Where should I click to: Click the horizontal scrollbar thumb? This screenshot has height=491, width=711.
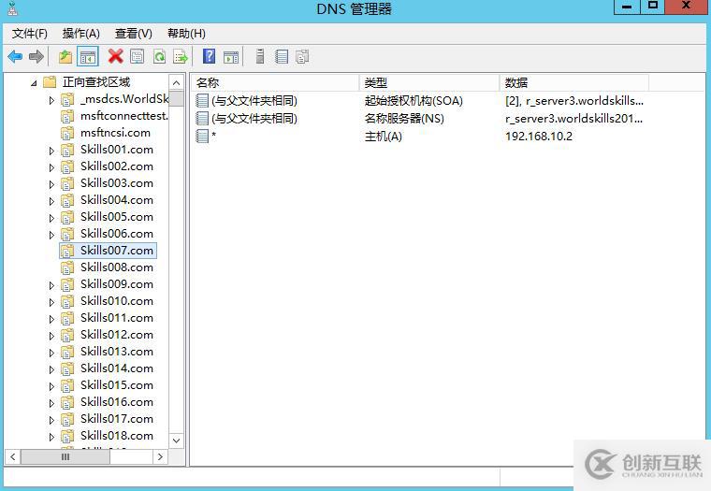[65, 456]
